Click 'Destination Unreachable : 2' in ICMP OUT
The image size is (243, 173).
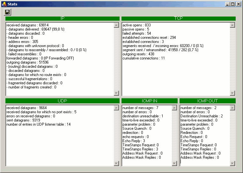click(x=202, y=116)
